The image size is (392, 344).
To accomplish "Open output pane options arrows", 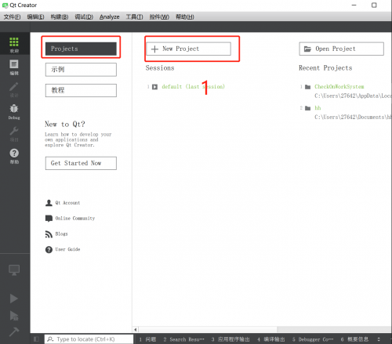I will click(379, 339).
